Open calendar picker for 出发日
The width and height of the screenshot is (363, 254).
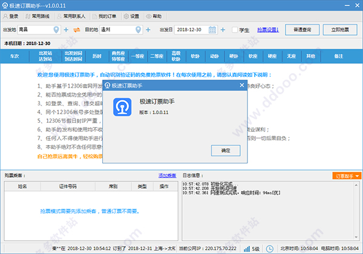pos(212,30)
